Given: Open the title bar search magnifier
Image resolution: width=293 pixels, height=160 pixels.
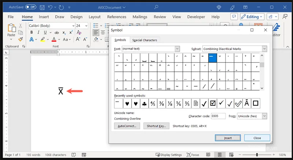Looking at the screenshot, I should click(x=156, y=7).
